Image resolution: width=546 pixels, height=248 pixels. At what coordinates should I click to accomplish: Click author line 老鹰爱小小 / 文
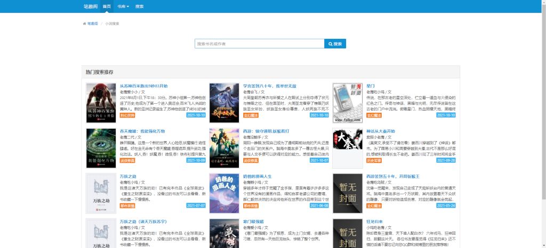pos(132,92)
